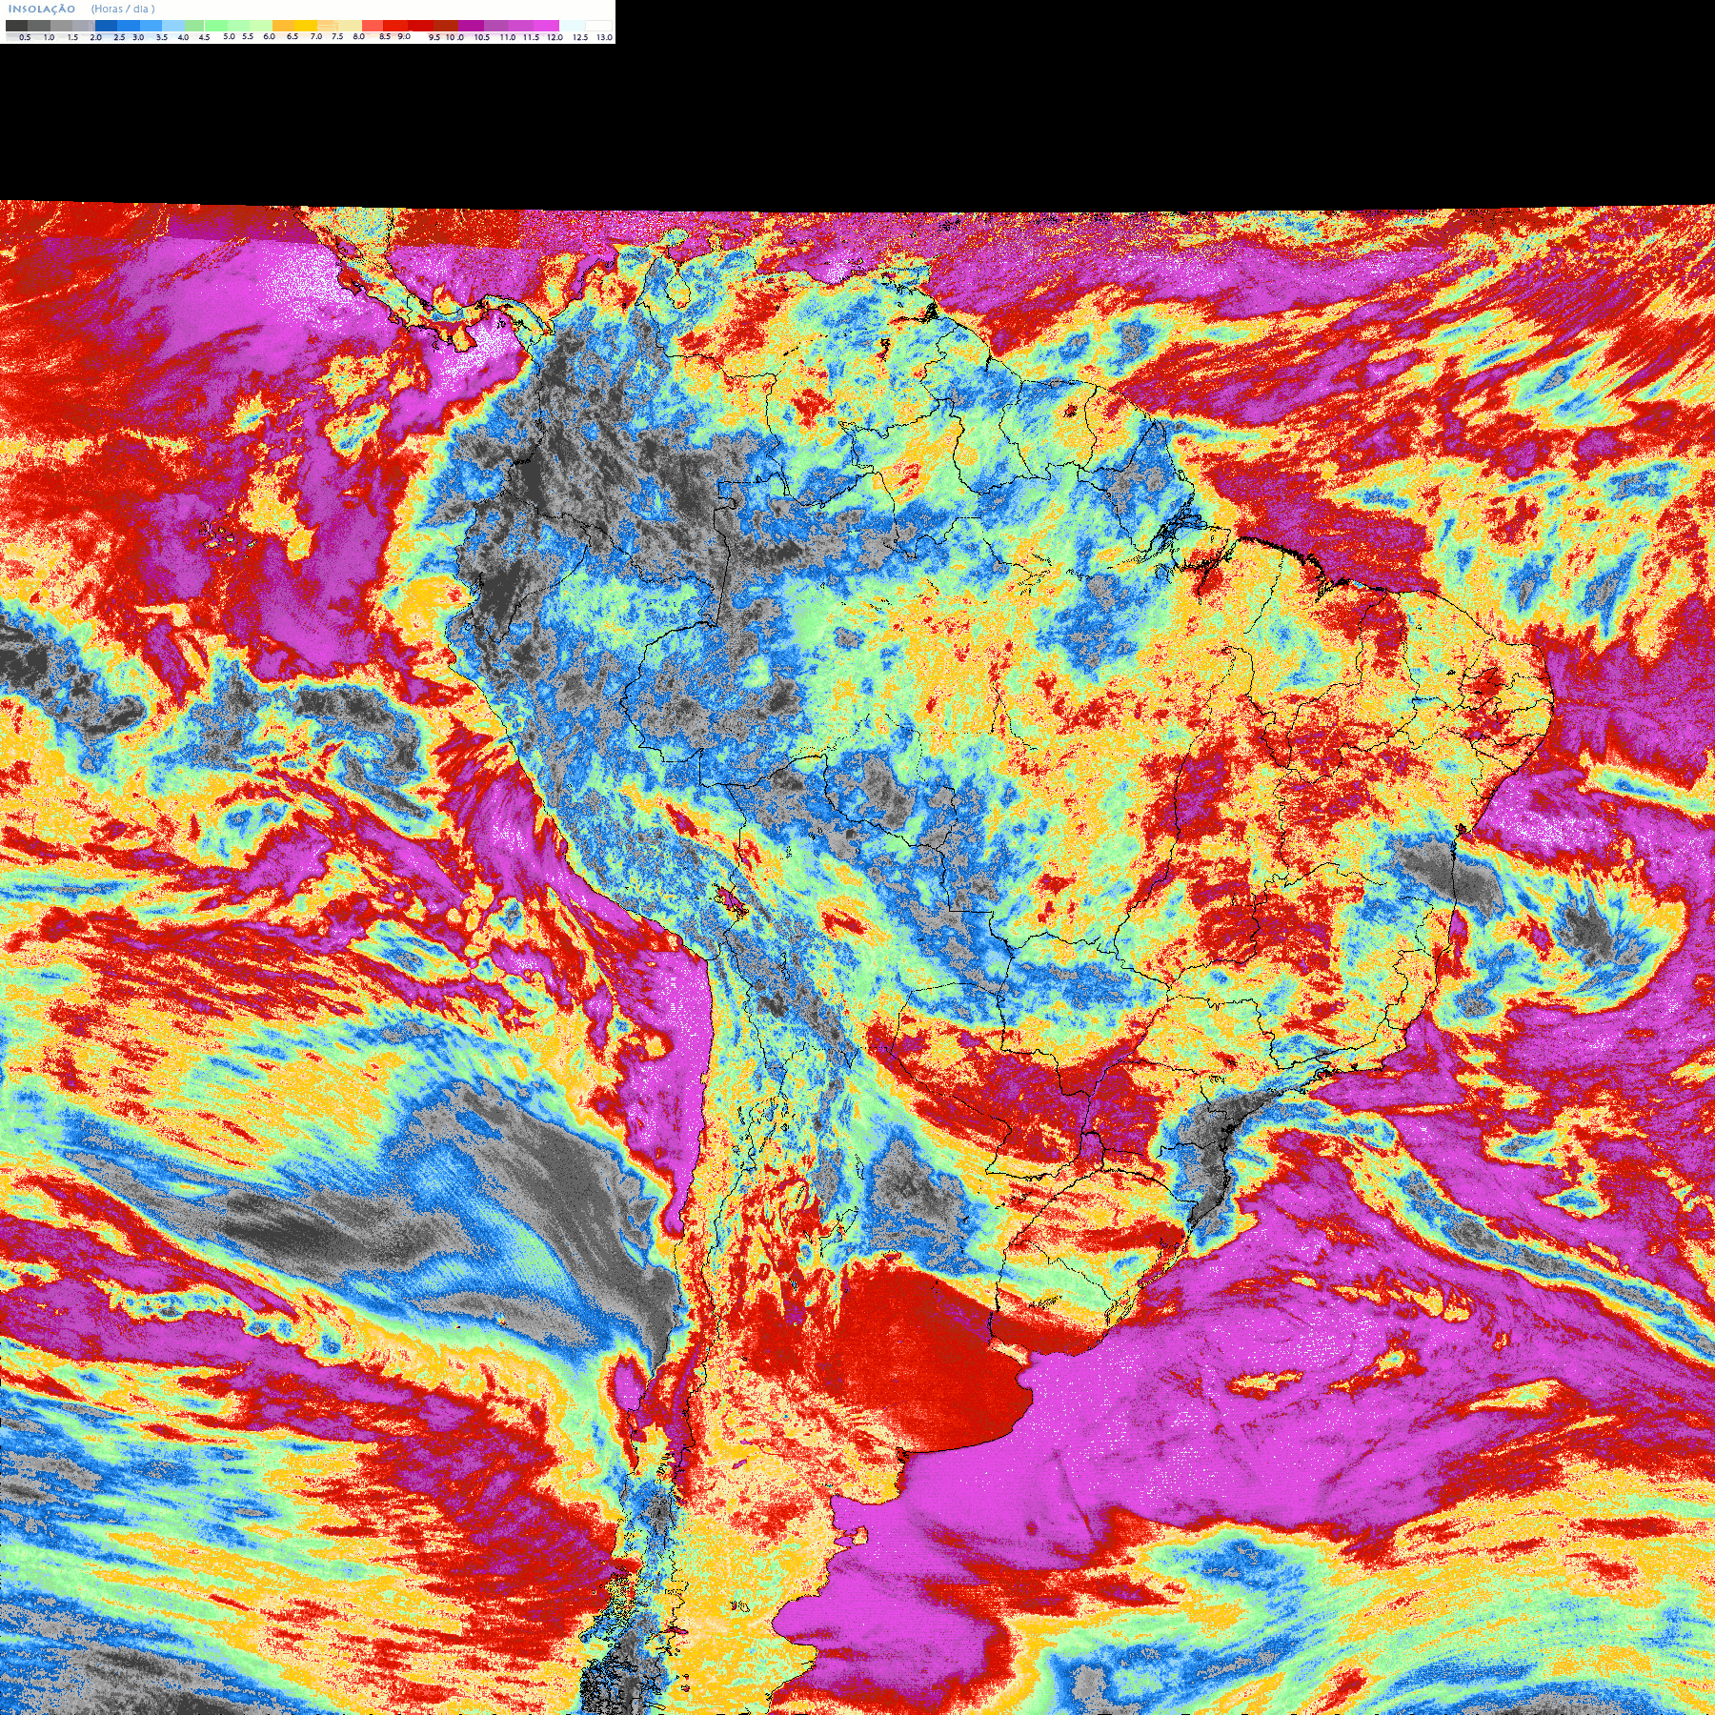The image size is (1715, 1715).
Task: Click the 10.5 legend value
Action: tap(482, 37)
